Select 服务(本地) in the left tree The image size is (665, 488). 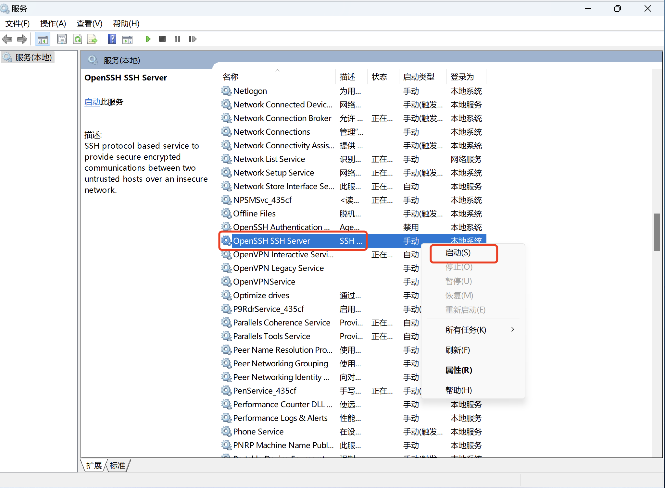(33, 57)
